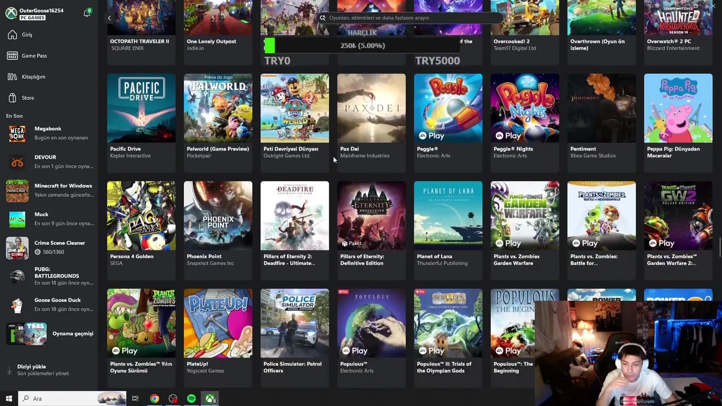
Task: Open Pentiment game tile
Action: (601, 122)
